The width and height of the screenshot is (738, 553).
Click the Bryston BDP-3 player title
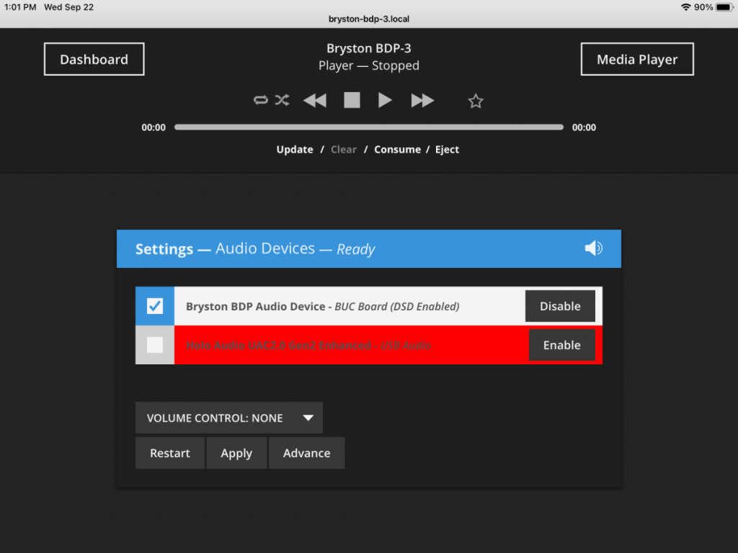[x=368, y=48]
